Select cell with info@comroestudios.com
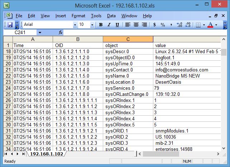The image size is (230, 167). (x=187, y=70)
